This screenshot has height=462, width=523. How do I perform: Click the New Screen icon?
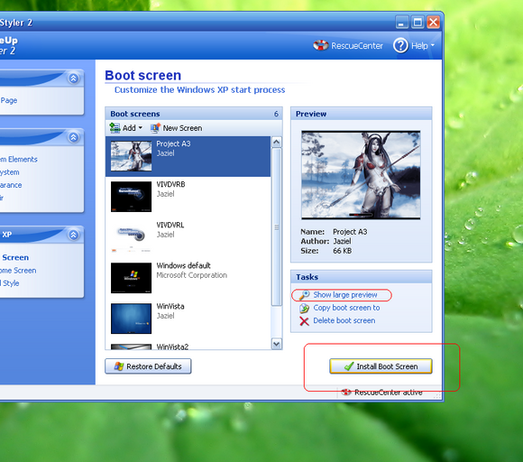pos(155,128)
